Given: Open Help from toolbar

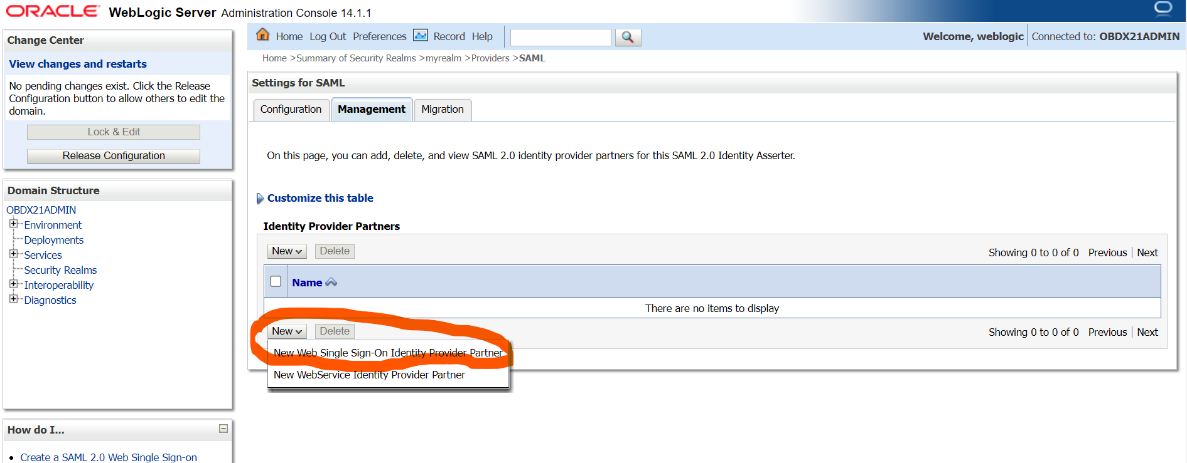Looking at the screenshot, I should click(482, 36).
